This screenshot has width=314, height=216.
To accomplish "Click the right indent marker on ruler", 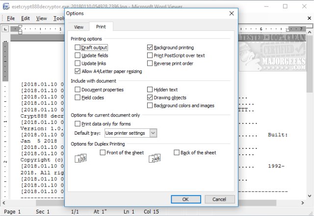I will (288, 30).
